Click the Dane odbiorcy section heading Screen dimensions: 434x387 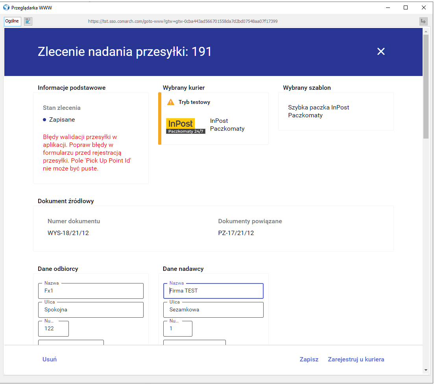58,269
